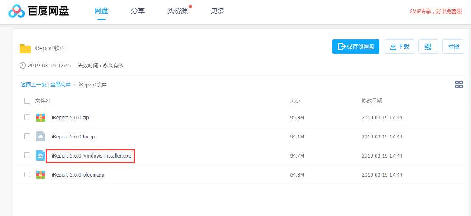471x216 pixels.
Task: Click 返回上一级 link
Action: (33, 85)
